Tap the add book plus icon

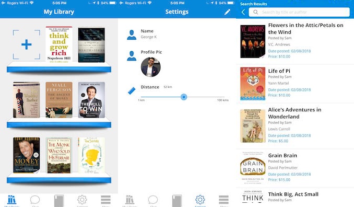click(27, 44)
